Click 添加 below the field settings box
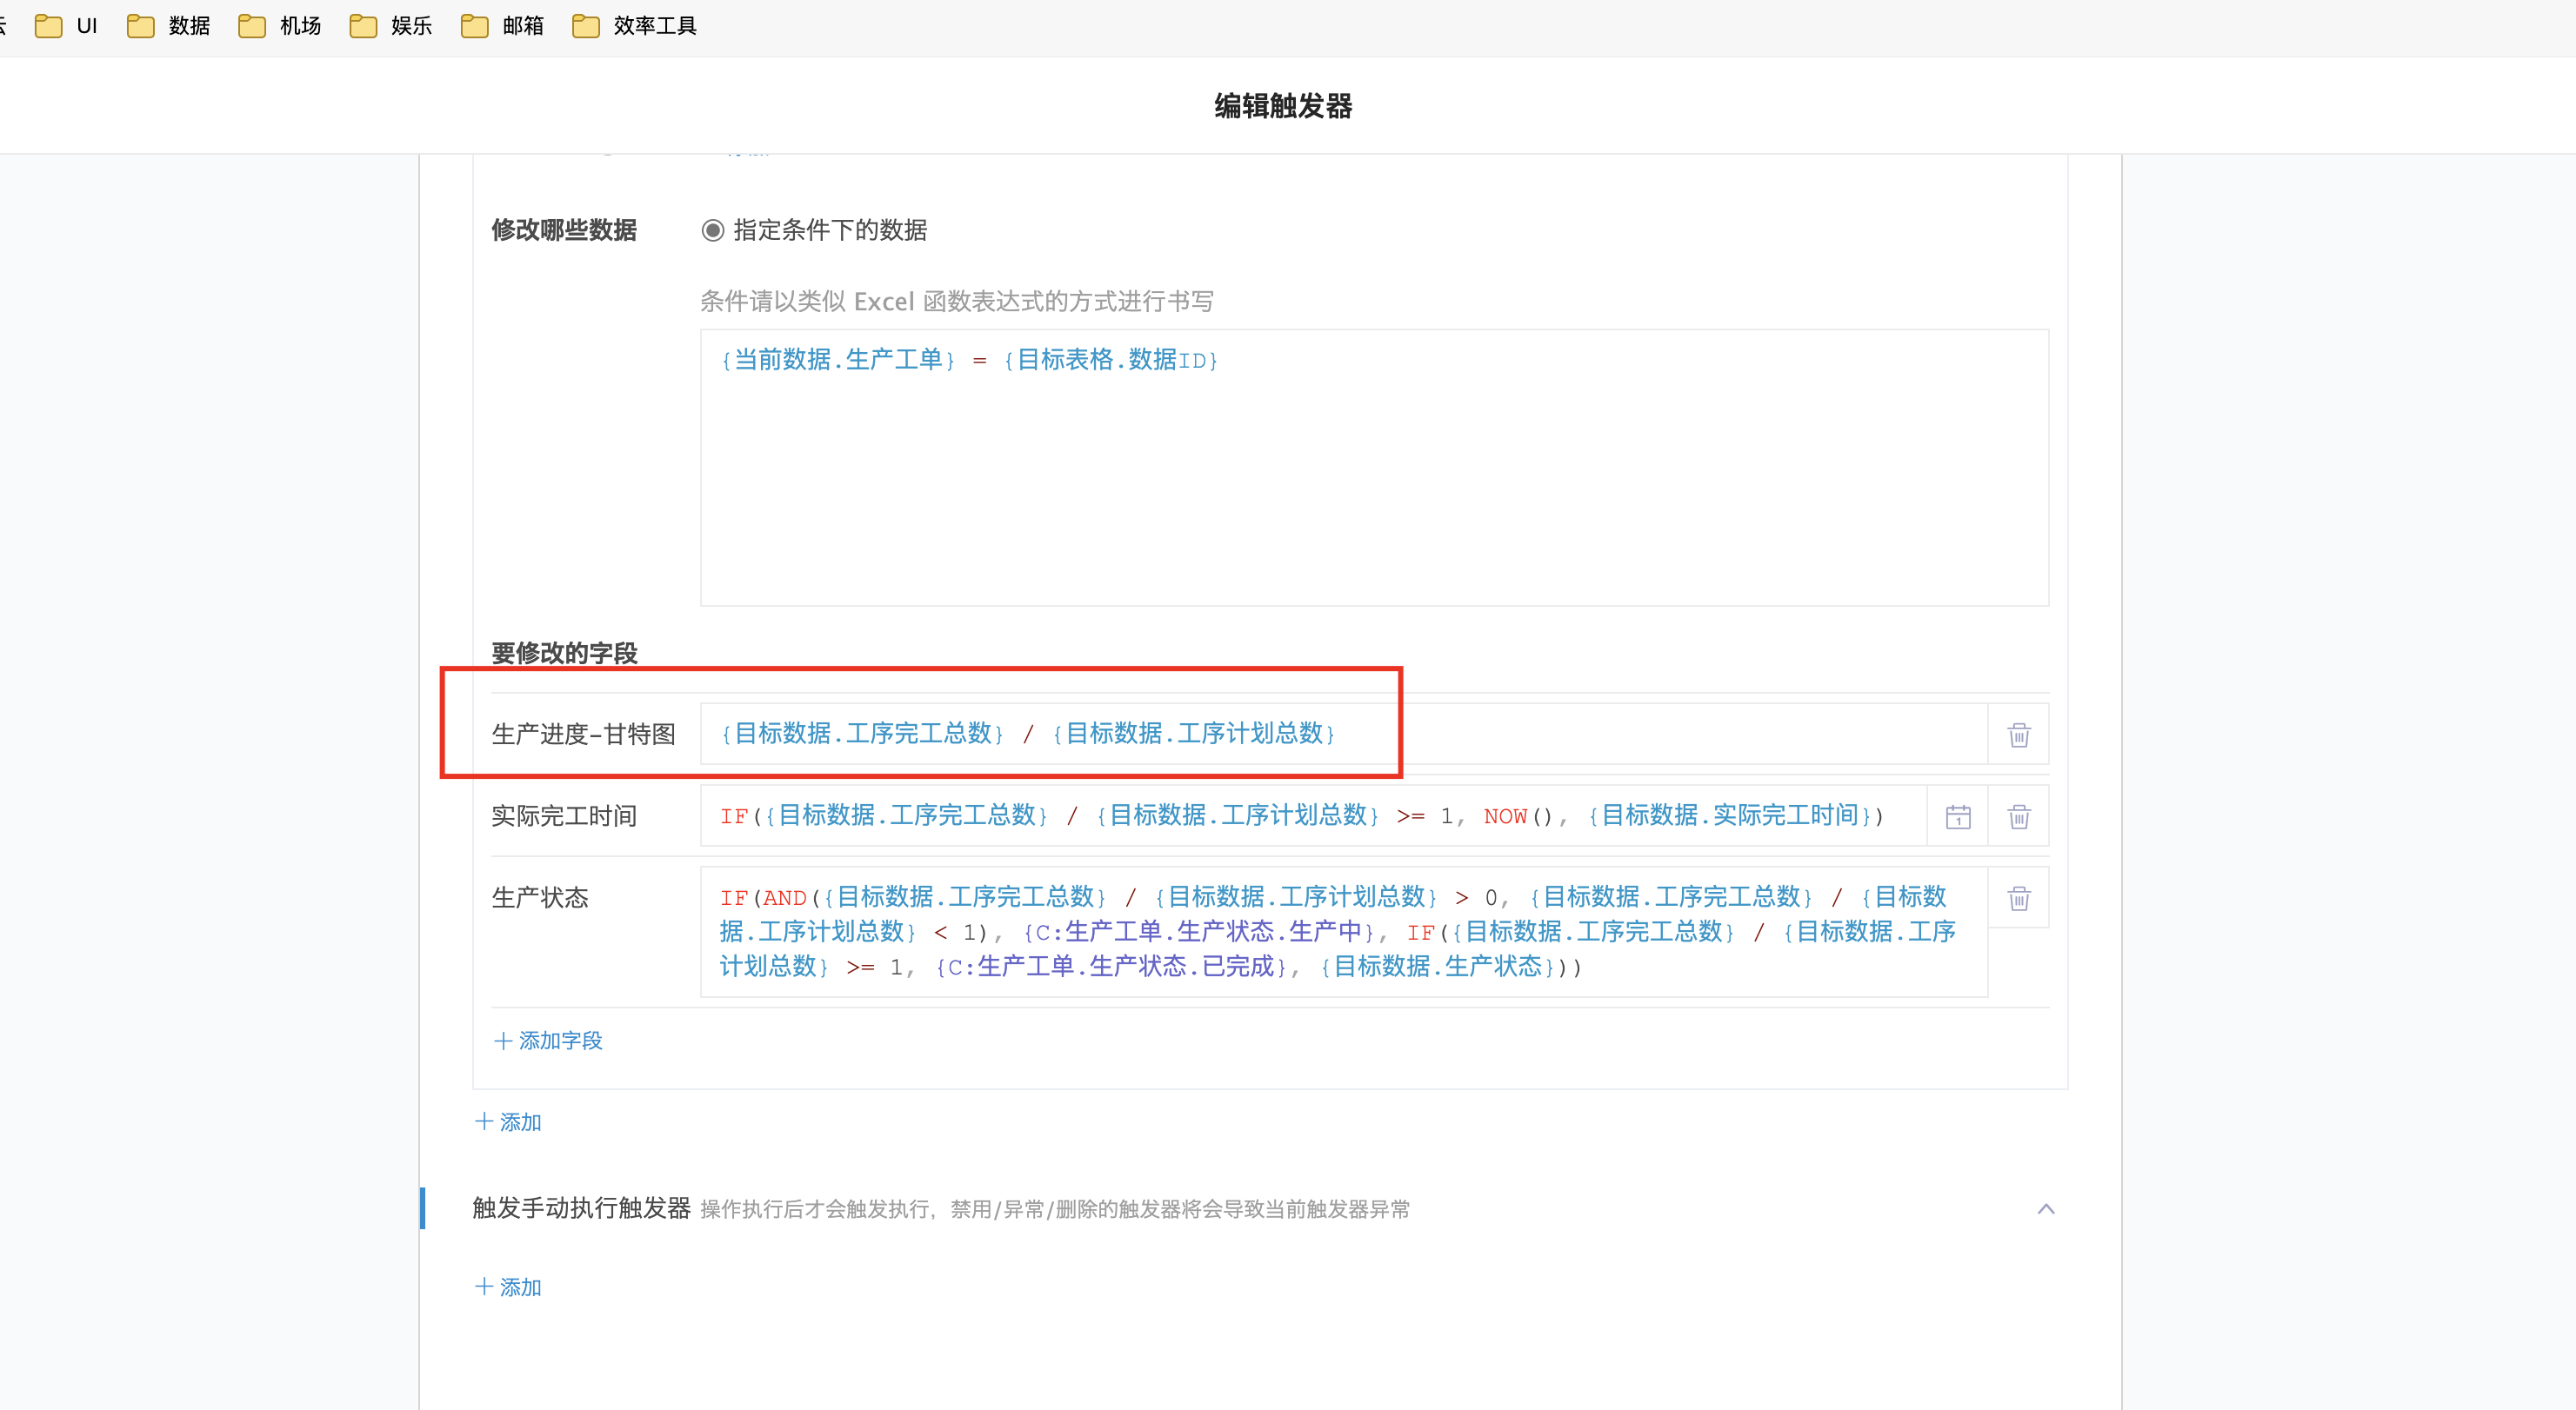The width and height of the screenshot is (2576, 1410). (x=508, y=1121)
